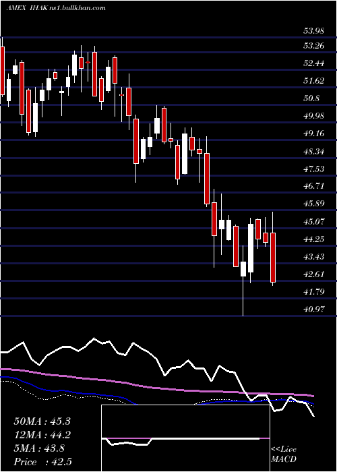The width and height of the screenshot is (337, 472).
Task: Click the 41.79 price axis label
Action: [314, 291]
